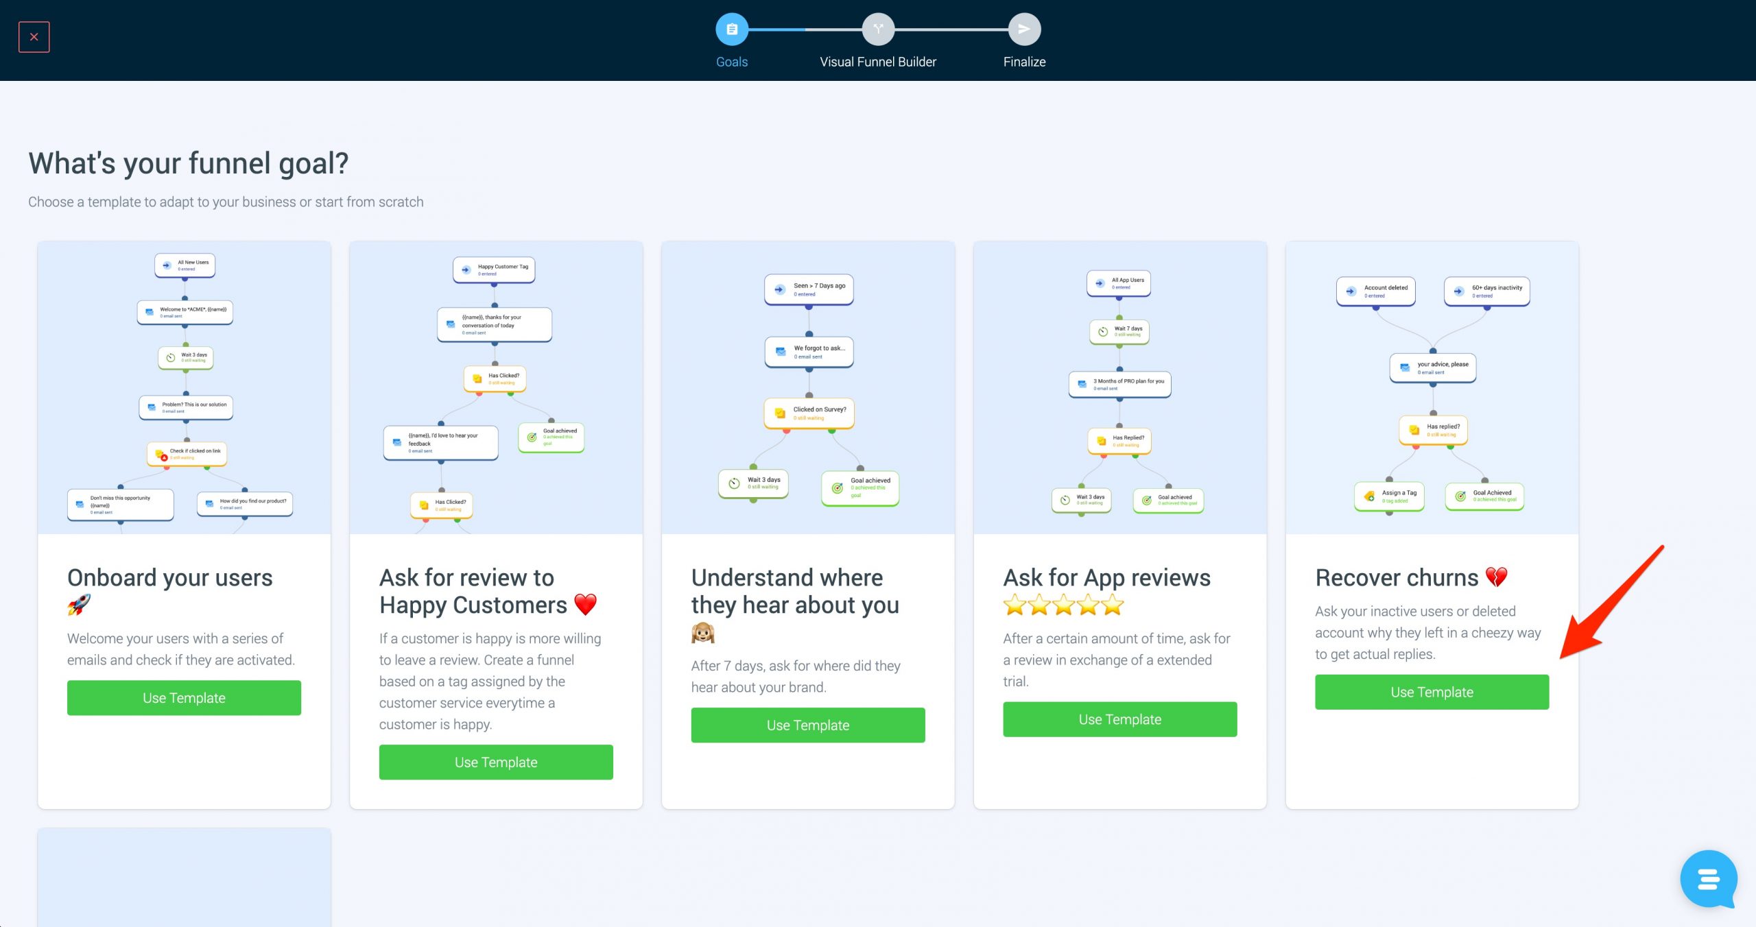Click the Clicked on Survey? condition node

tap(809, 413)
